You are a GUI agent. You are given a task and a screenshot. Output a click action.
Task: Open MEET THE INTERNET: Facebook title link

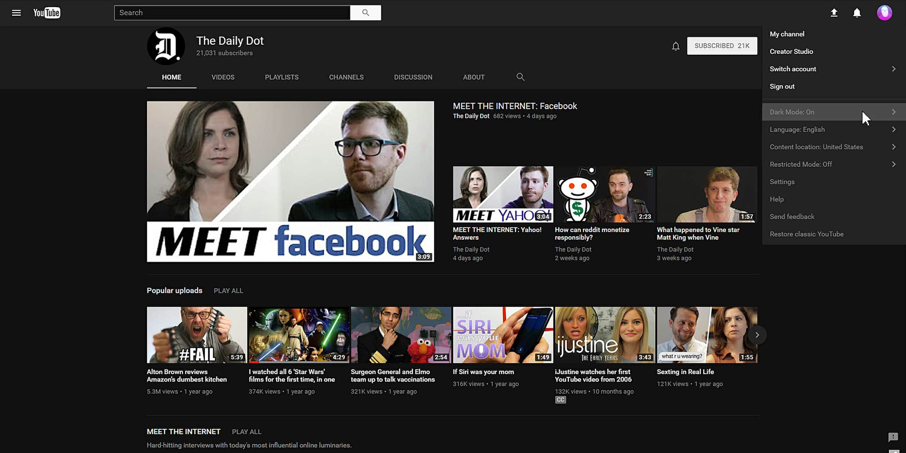(x=514, y=106)
